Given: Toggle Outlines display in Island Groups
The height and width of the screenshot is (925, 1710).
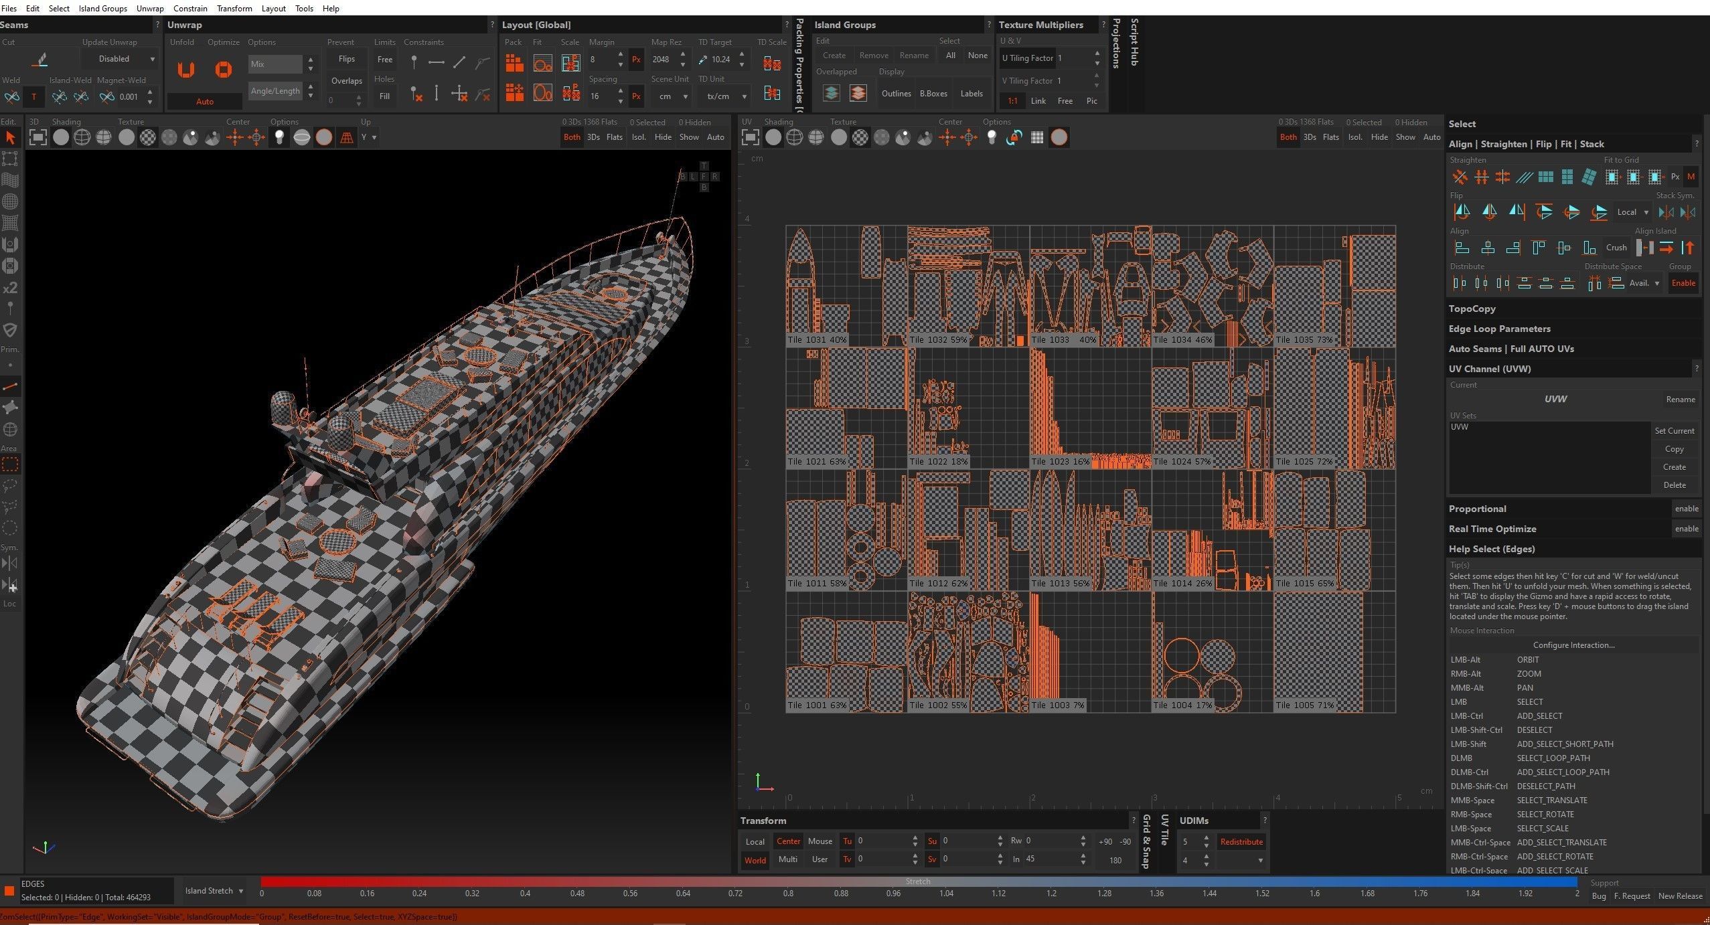Looking at the screenshot, I should (896, 94).
